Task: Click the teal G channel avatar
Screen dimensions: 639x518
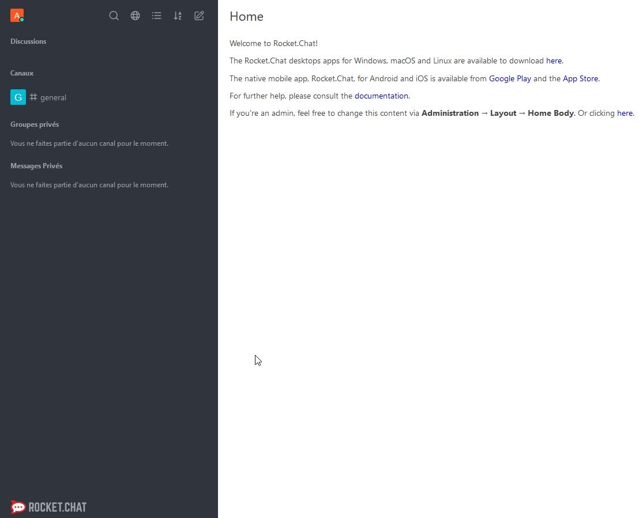Action: pyautogui.click(x=18, y=97)
